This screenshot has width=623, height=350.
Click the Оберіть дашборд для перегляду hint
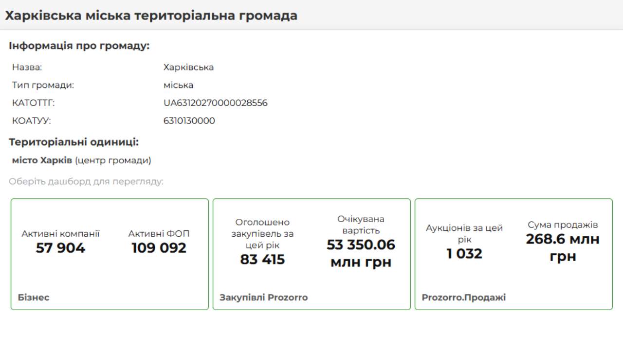coord(86,182)
